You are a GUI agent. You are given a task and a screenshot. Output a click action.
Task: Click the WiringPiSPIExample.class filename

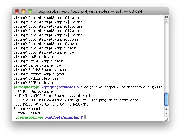pos(36,78)
